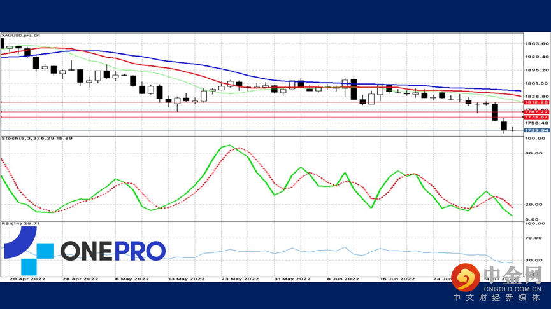Click the 1963.60 price axis value

[536, 43]
